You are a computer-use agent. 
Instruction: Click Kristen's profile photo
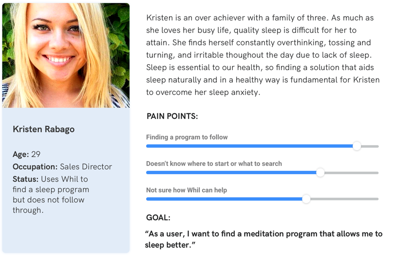click(x=66, y=55)
